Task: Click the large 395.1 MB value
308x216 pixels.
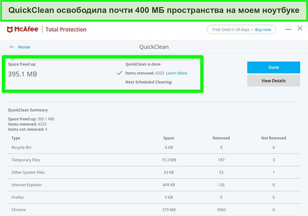Action: click(22, 74)
